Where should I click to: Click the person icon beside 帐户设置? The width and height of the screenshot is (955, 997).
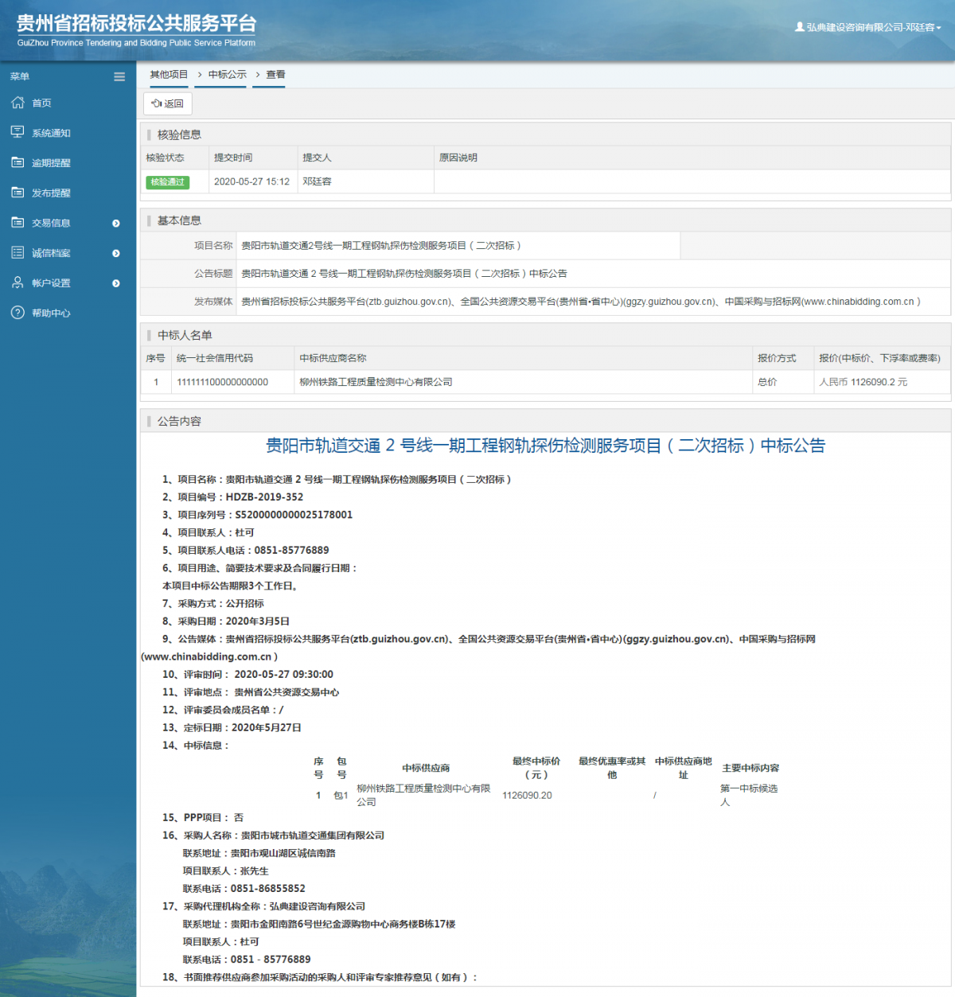[18, 282]
